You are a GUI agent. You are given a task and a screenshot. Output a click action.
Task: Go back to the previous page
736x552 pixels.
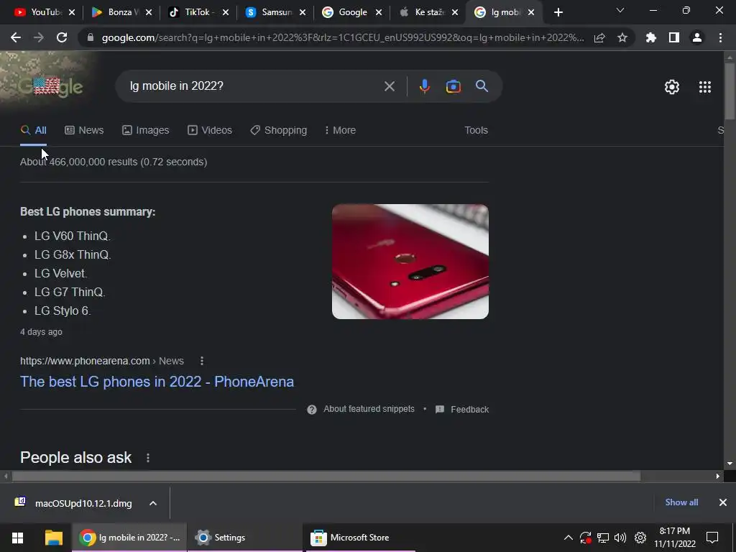tap(16, 37)
